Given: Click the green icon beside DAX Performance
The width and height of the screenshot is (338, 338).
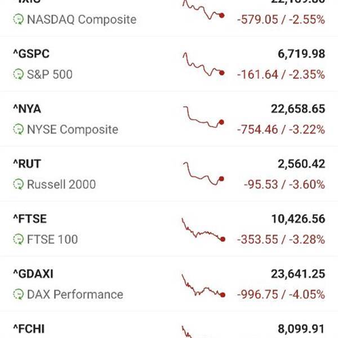Looking at the screenshot, I should [19, 294].
